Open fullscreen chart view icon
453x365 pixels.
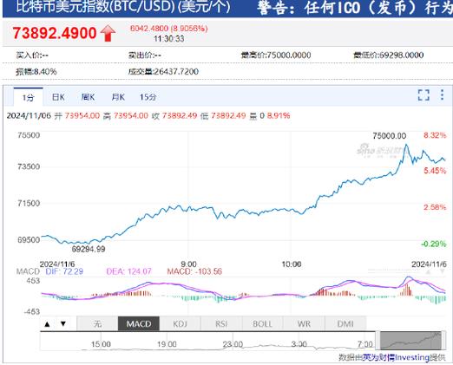423,95
